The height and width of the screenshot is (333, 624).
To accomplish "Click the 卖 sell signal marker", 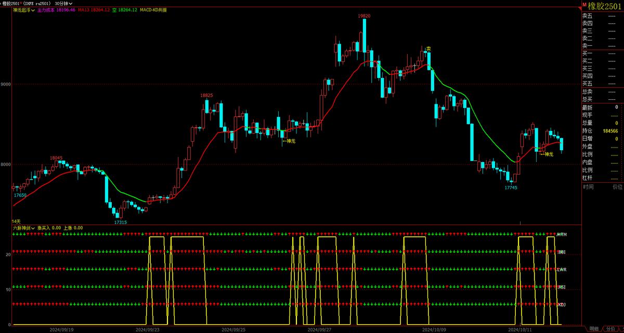I will coord(428,49).
